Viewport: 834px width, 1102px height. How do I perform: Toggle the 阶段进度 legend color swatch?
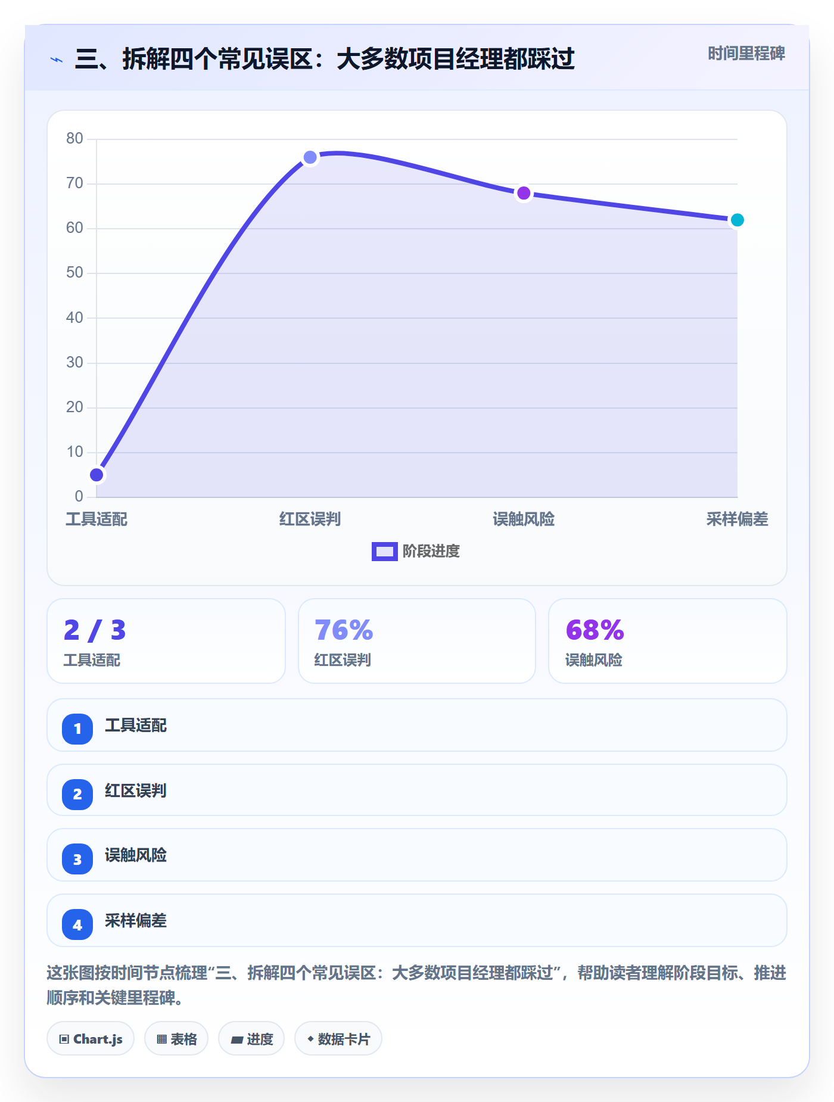pos(384,552)
